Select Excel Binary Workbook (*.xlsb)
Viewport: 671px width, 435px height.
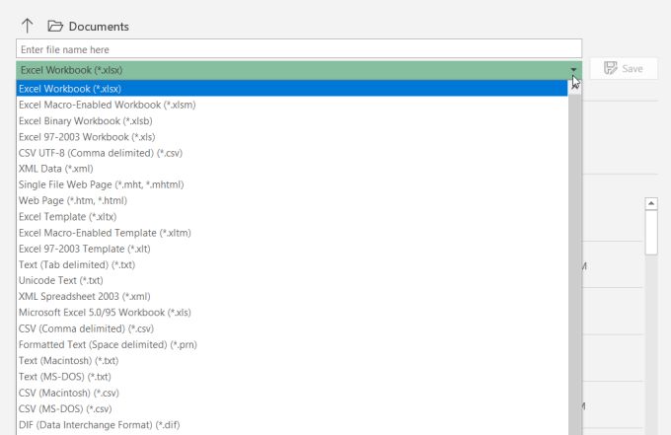(x=292, y=121)
